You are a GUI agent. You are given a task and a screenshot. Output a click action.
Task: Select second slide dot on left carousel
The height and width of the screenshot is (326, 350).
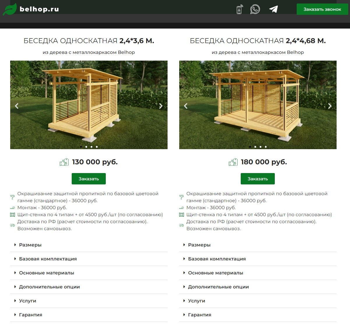click(86, 147)
